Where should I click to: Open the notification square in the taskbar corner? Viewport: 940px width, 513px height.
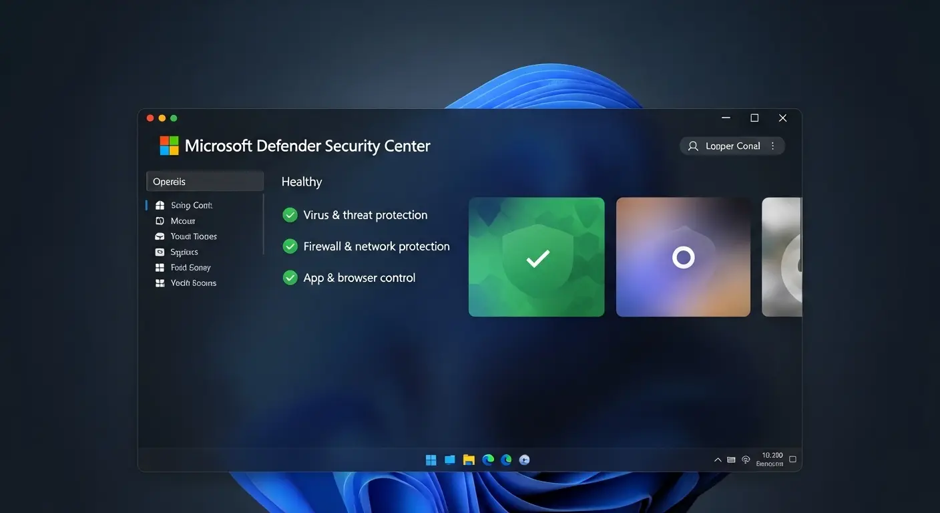[x=793, y=460]
